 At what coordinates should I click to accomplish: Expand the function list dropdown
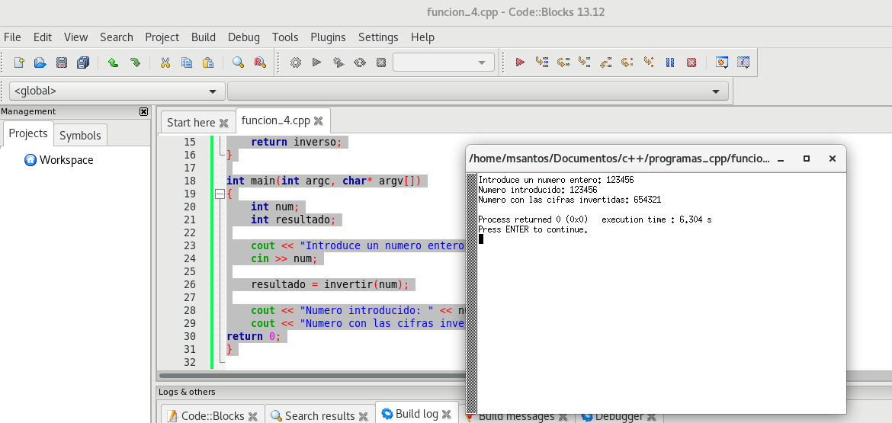477,91
